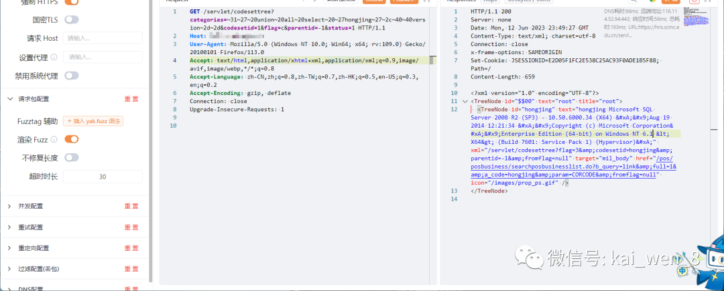The width and height of the screenshot is (724, 291).
Task: Focus the 设置代理 proxy input field
Action: [x=103, y=57]
